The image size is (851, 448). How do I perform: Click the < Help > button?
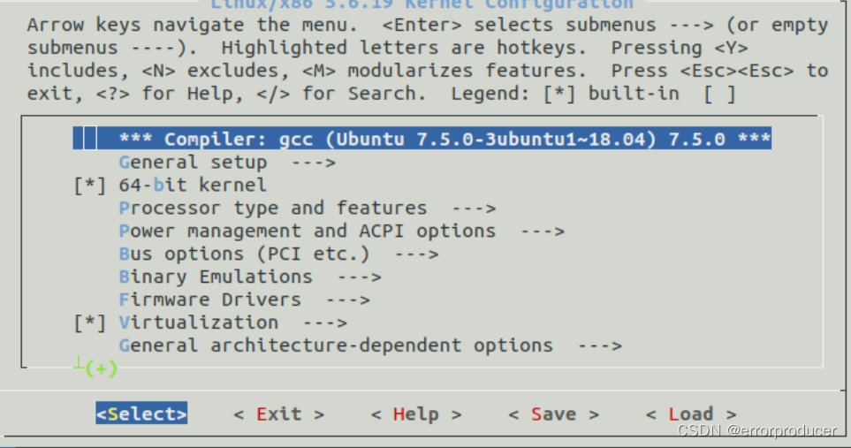416,414
